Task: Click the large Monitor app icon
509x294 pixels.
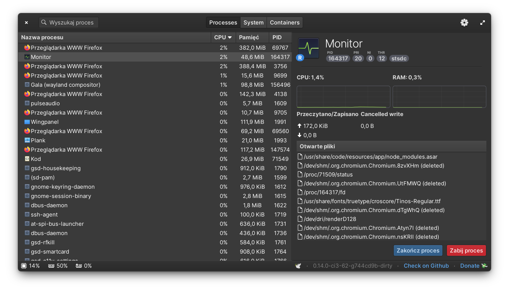Action: pos(309,48)
